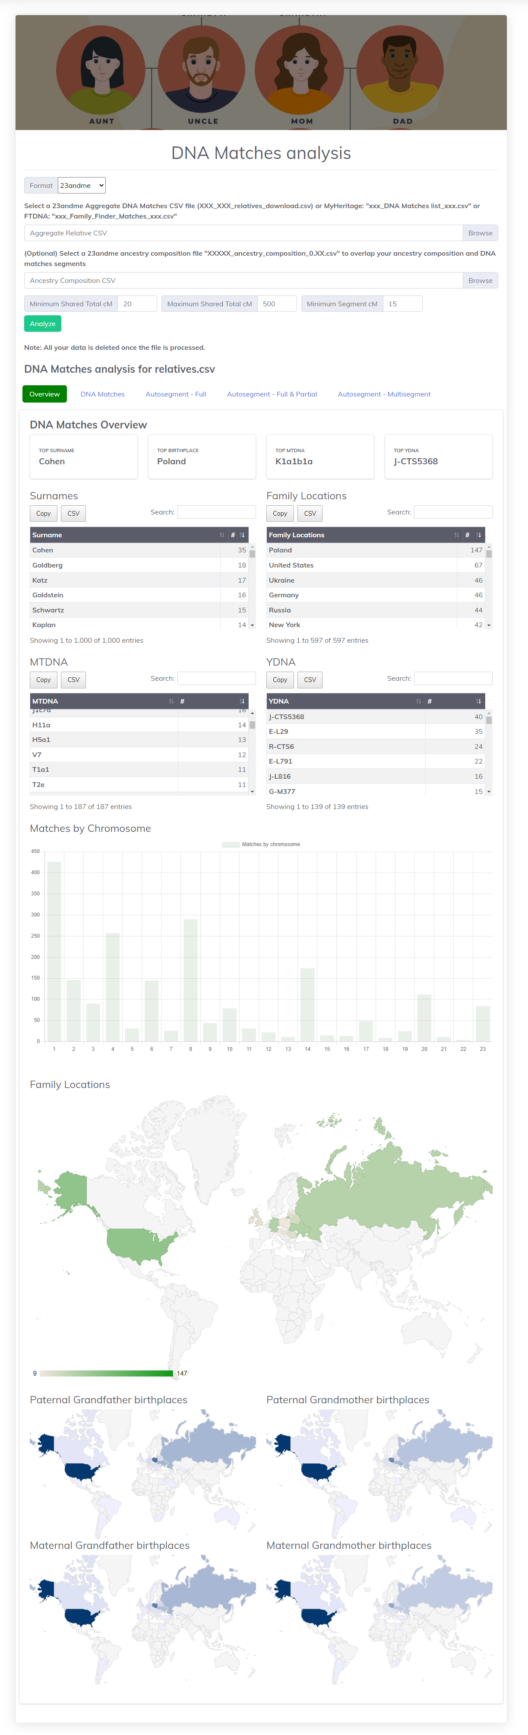Sort YDNA haplogroup column icon
Image resolution: width=528 pixels, height=1735 pixels.
tap(418, 701)
